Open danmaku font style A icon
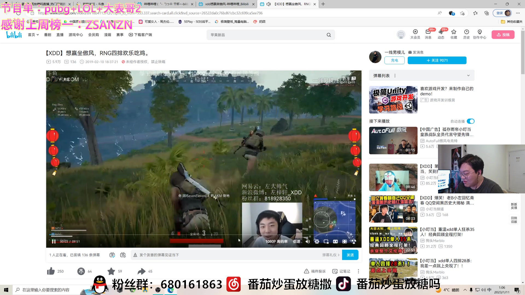The width and height of the screenshot is (525, 295). pos(135,255)
